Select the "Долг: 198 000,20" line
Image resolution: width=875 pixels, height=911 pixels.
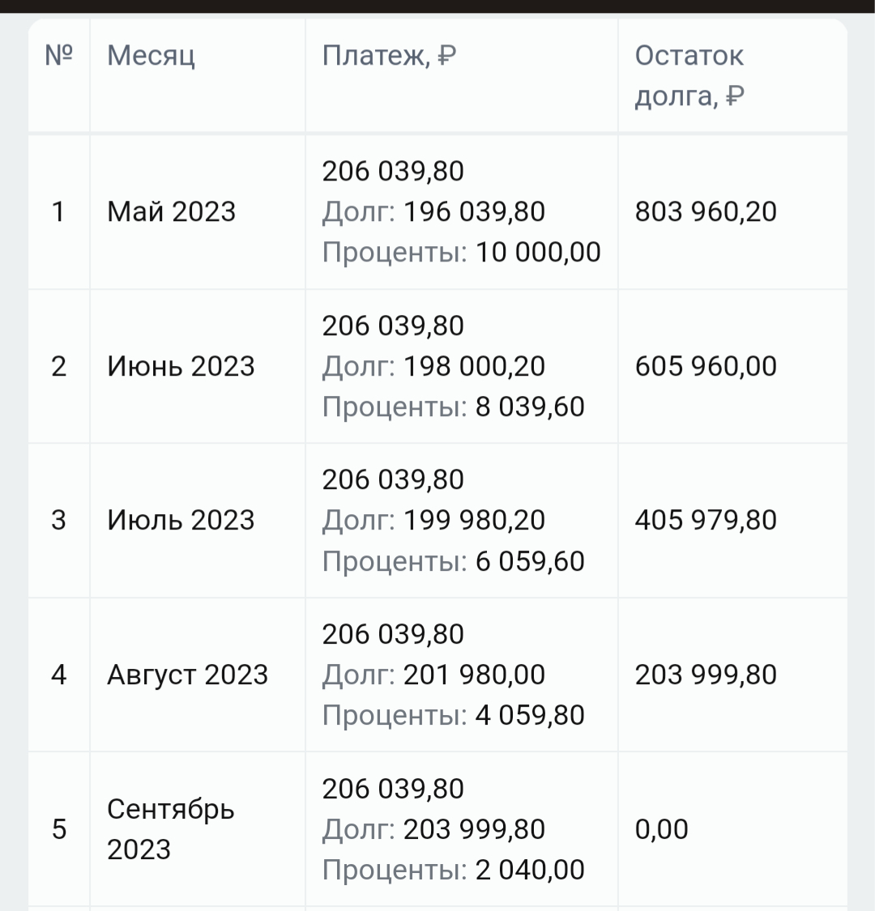pos(433,366)
